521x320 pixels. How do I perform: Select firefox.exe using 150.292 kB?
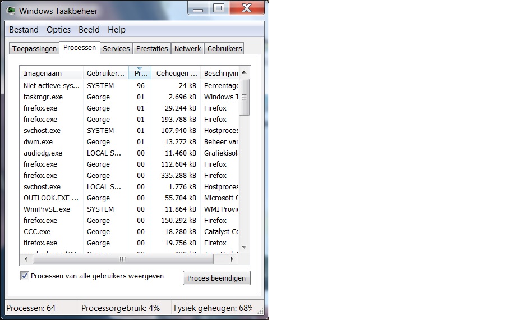(x=130, y=220)
